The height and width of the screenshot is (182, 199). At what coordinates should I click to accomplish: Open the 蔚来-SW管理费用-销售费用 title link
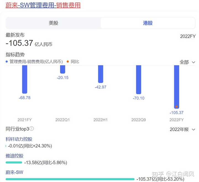pos(43,5)
